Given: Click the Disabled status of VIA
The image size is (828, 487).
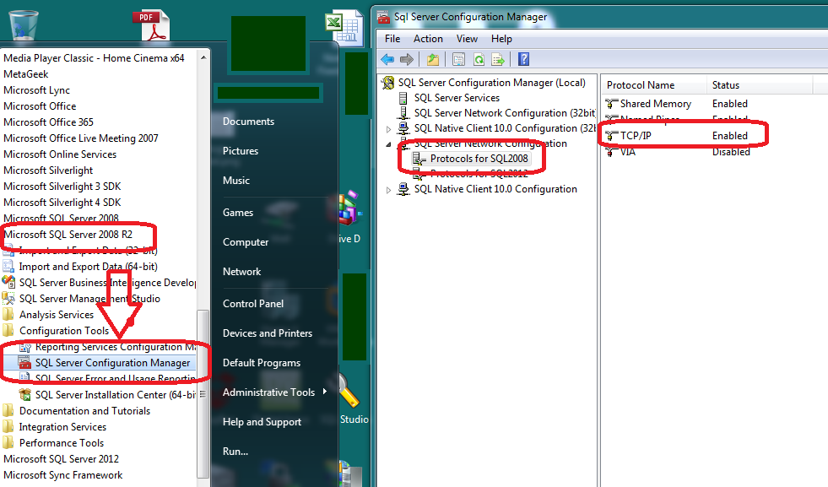Looking at the screenshot, I should (731, 152).
